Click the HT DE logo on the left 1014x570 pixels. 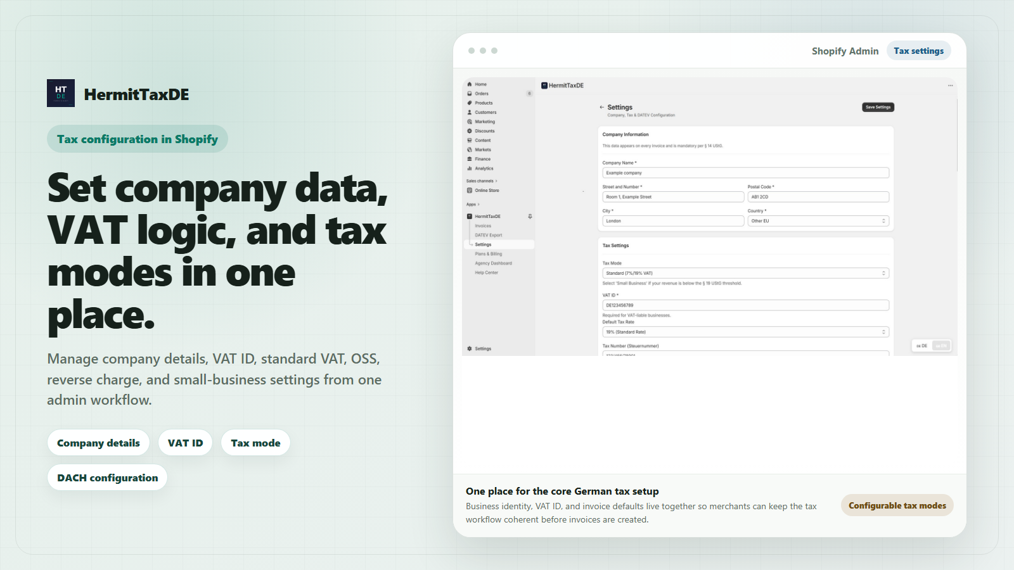(61, 93)
